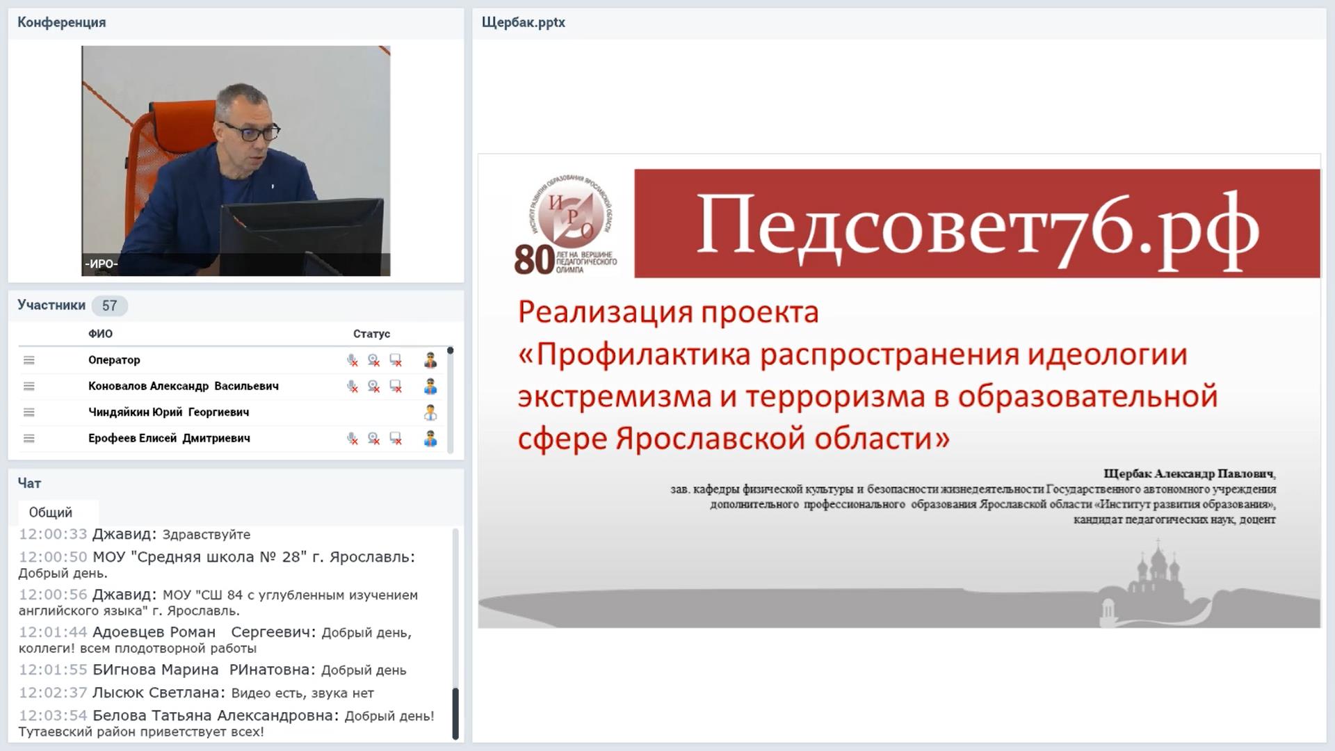Click disabled screen-share icon for Коновалов Александр Васильевич

[396, 386]
